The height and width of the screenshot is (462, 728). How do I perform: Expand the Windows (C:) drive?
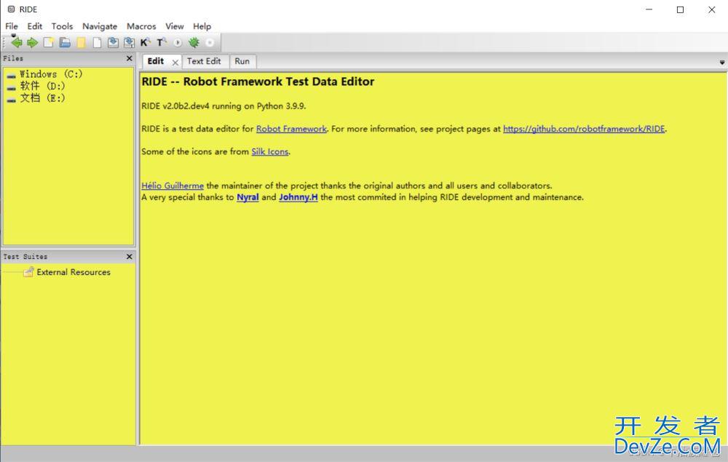pos(11,75)
